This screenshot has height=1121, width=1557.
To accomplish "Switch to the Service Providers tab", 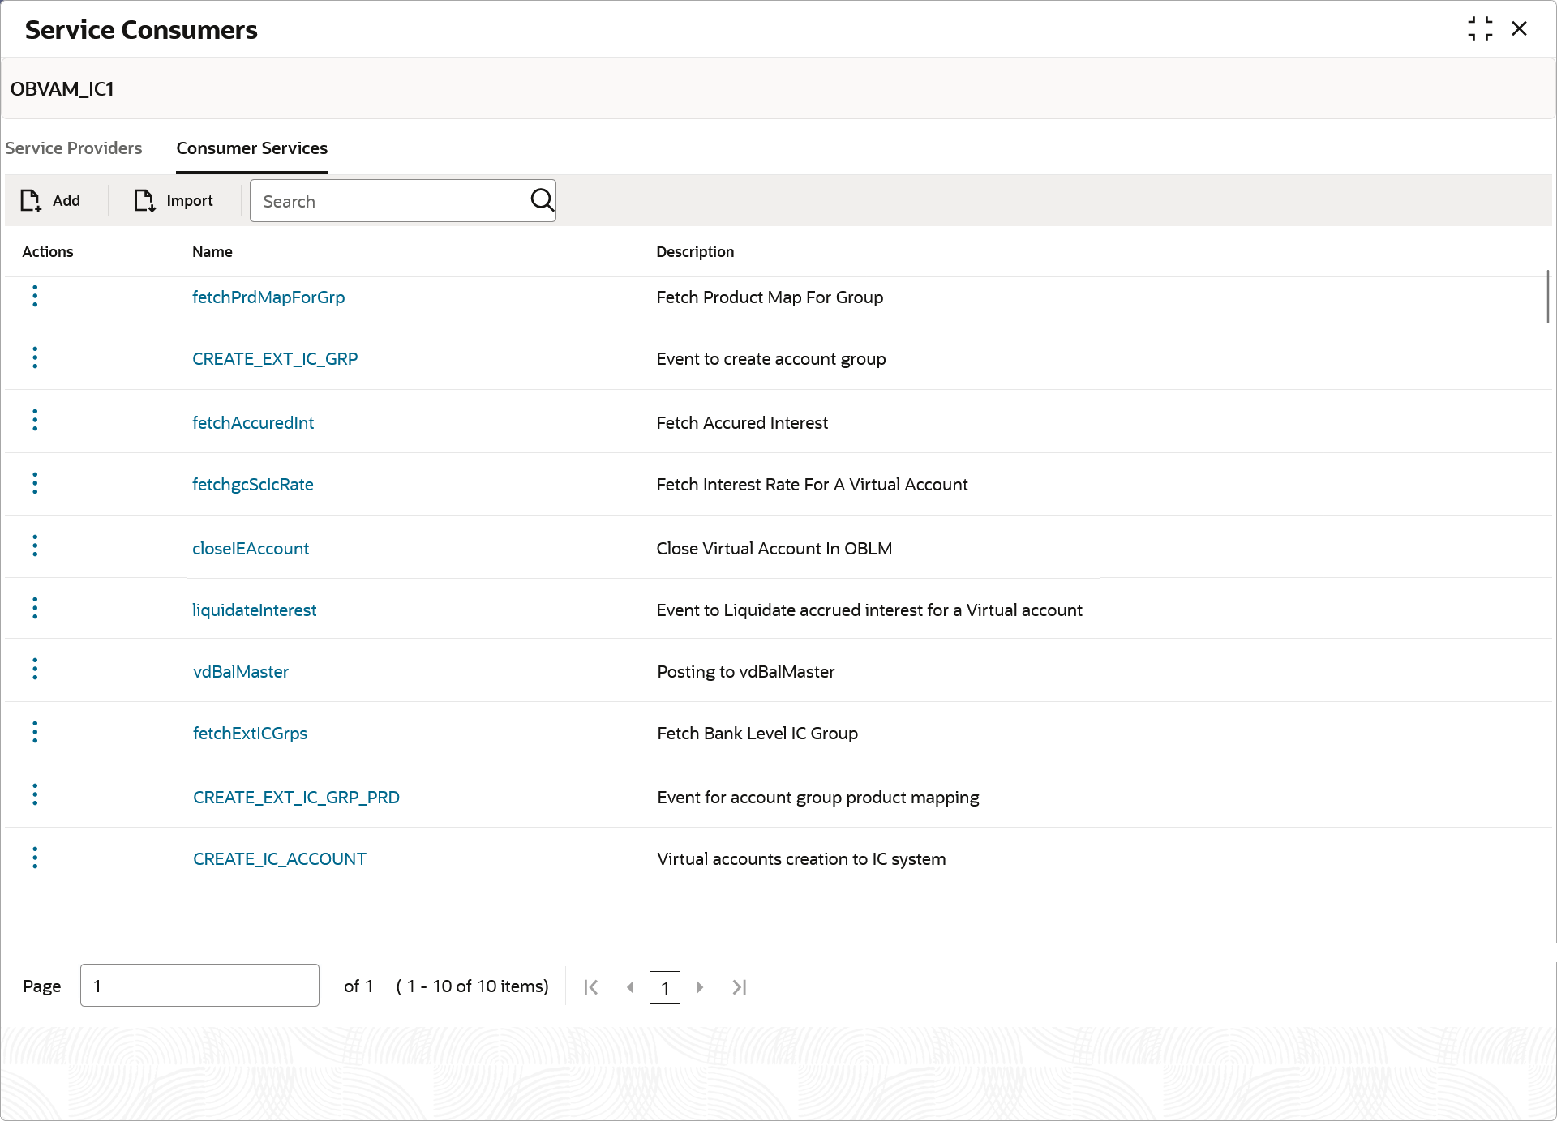I will pos(74,148).
